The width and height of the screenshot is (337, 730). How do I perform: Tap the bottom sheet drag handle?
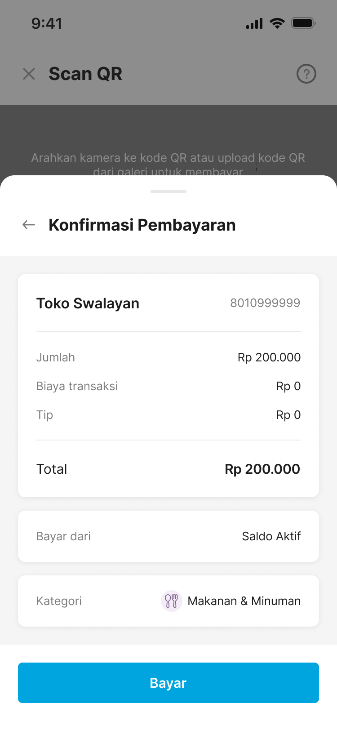point(168,191)
